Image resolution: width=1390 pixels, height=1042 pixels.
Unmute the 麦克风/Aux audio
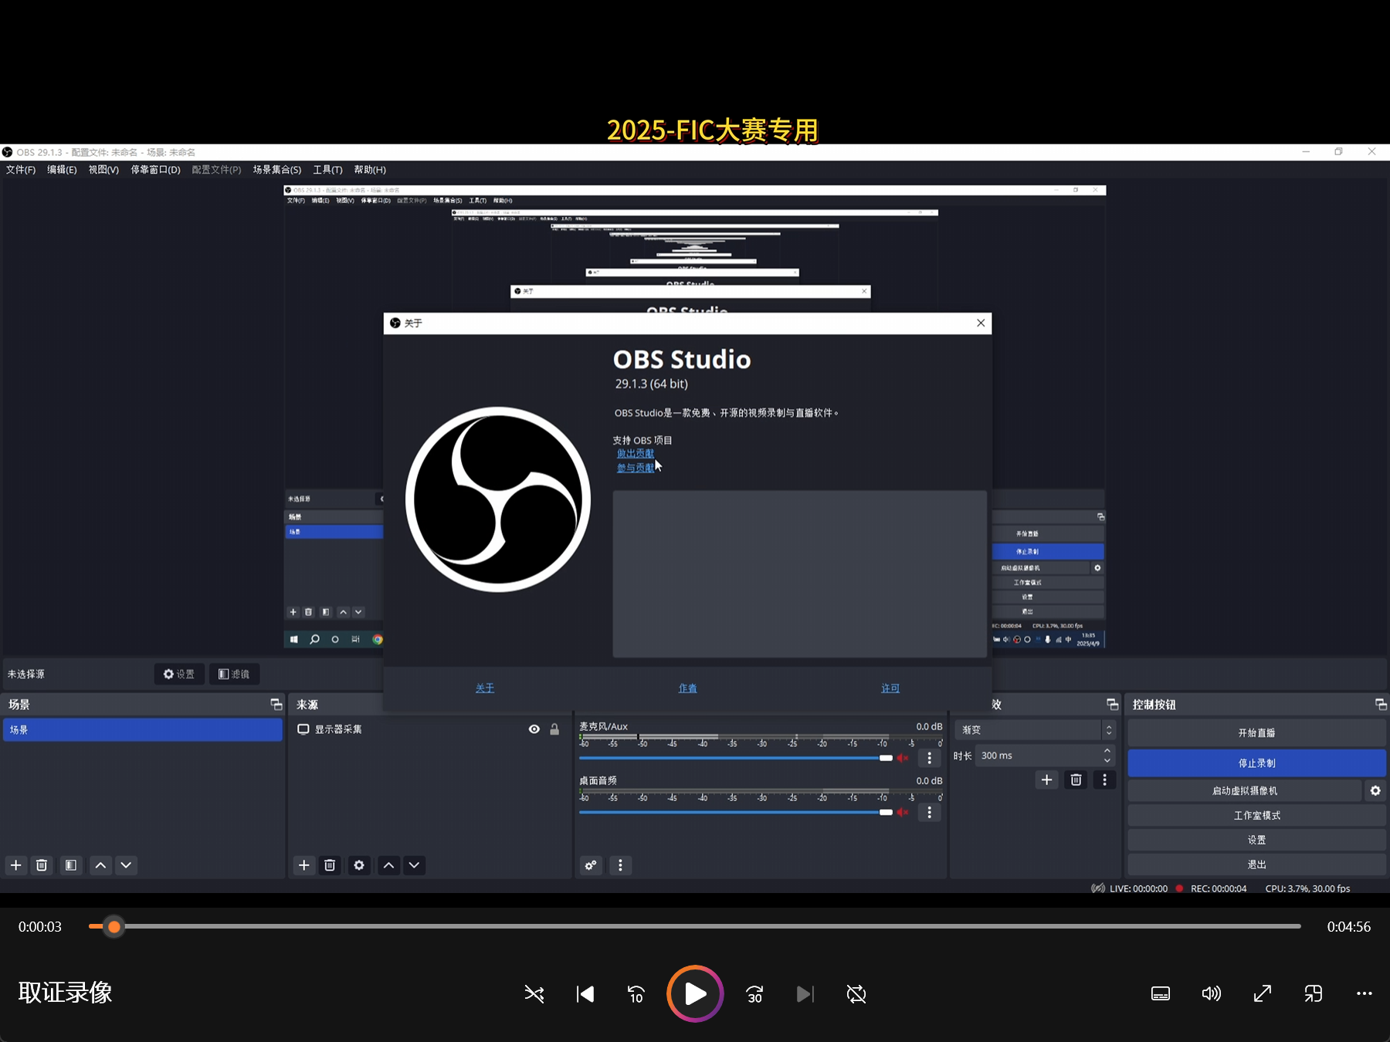(x=903, y=758)
